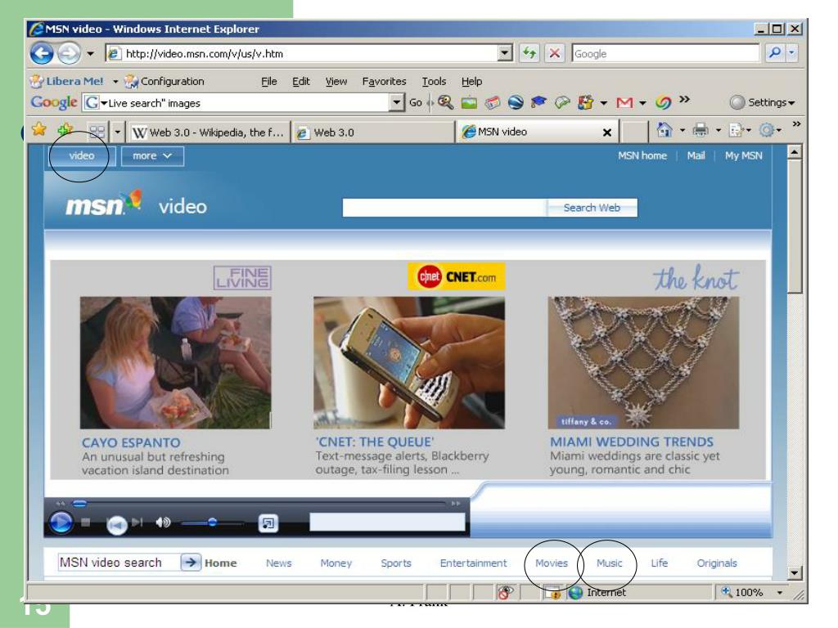The image size is (838, 628).
Task: Click the Google Scholar graduation cap icon
Action: tap(538, 102)
